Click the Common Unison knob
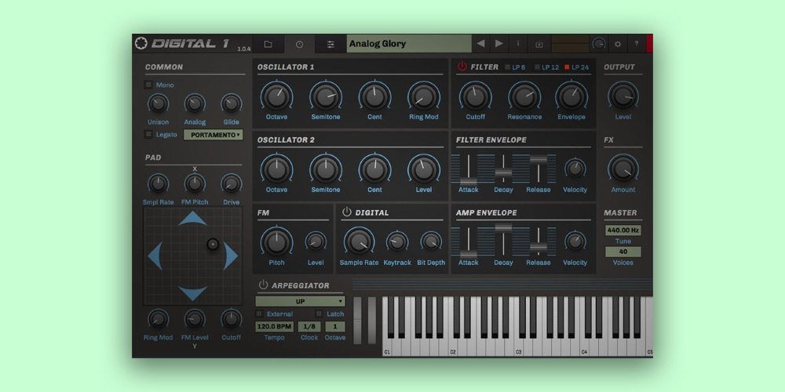Screen dimensions: 785x392 point(159,103)
